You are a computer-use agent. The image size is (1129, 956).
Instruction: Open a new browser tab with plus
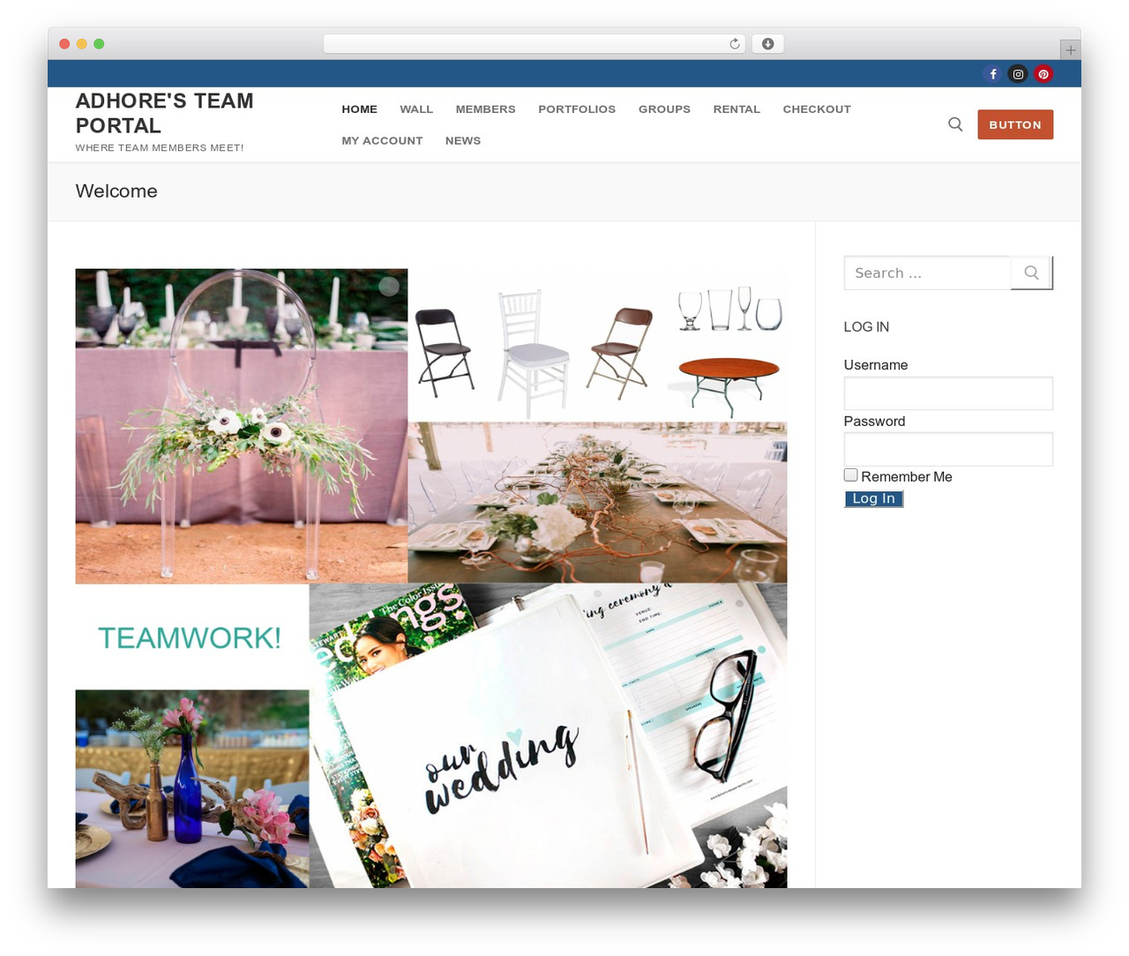(1070, 50)
